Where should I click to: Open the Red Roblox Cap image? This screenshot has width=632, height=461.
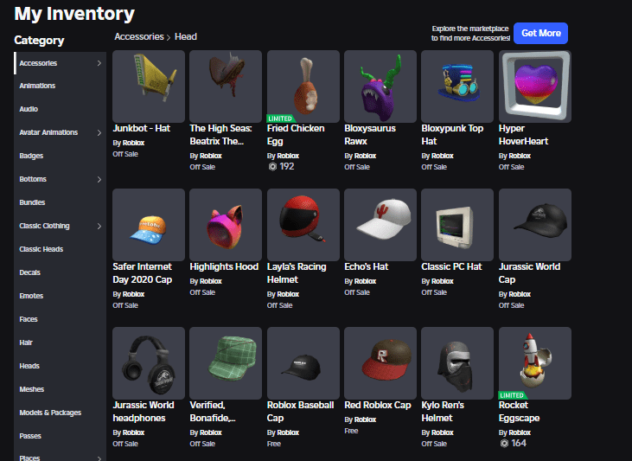(x=380, y=363)
